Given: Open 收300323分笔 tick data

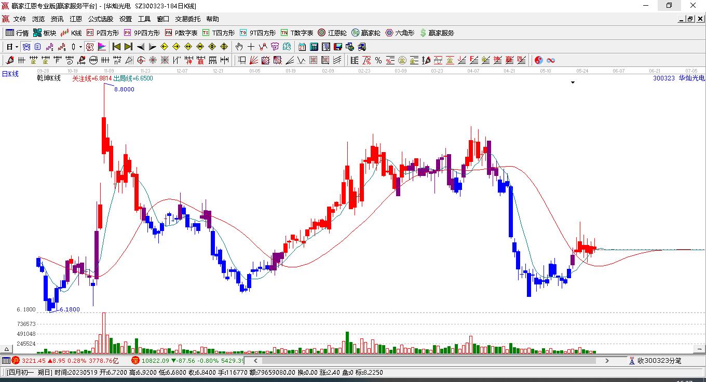Looking at the screenshot, I should tap(655, 360).
